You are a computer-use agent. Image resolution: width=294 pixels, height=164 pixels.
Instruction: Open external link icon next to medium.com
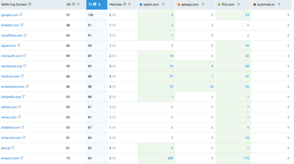[x=22, y=76]
